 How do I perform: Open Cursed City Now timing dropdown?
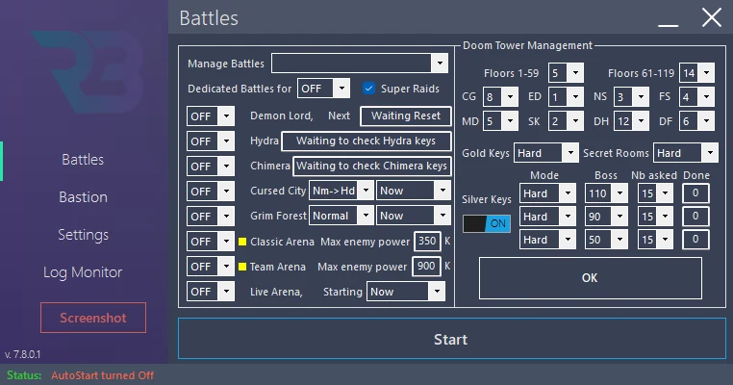pos(414,191)
